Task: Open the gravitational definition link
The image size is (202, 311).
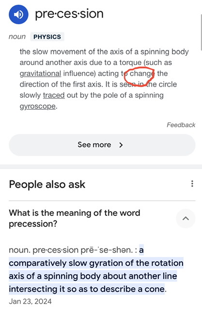Action: pos(40,73)
